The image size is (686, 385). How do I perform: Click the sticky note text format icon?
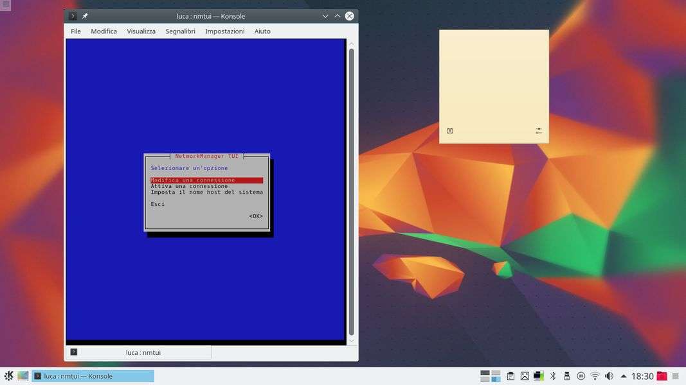[x=450, y=131]
